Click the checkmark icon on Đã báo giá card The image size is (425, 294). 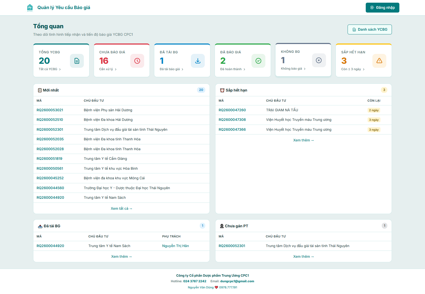(258, 61)
